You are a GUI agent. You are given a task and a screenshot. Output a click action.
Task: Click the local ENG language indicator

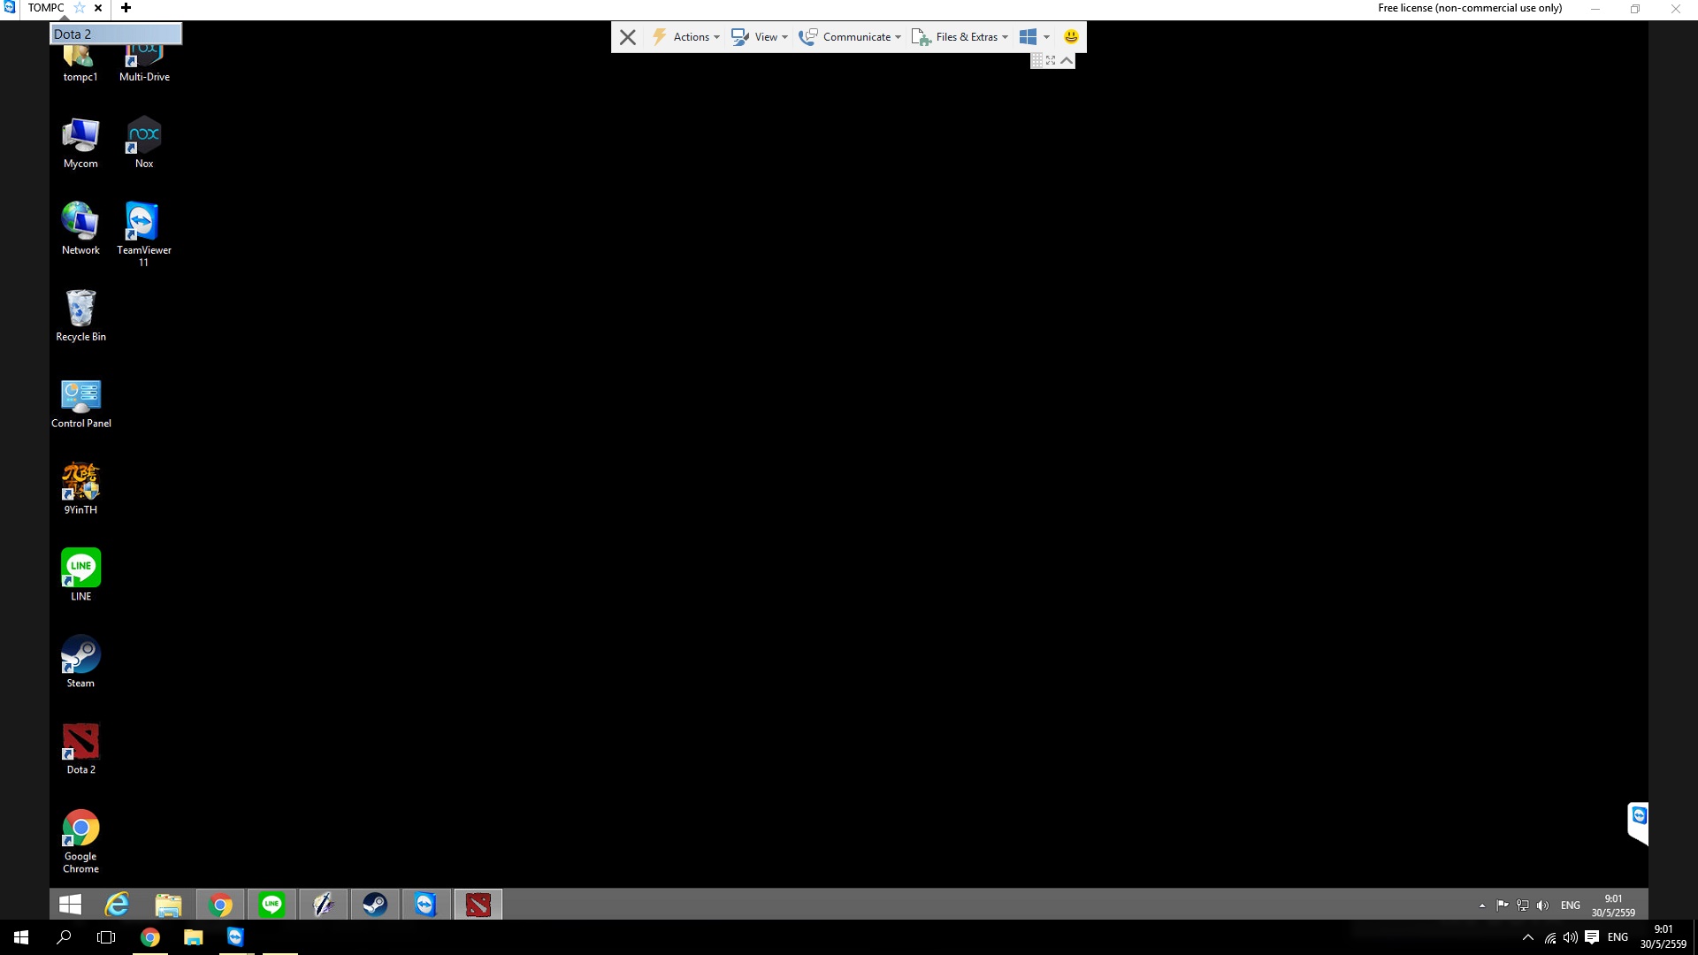pyautogui.click(x=1618, y=937)
